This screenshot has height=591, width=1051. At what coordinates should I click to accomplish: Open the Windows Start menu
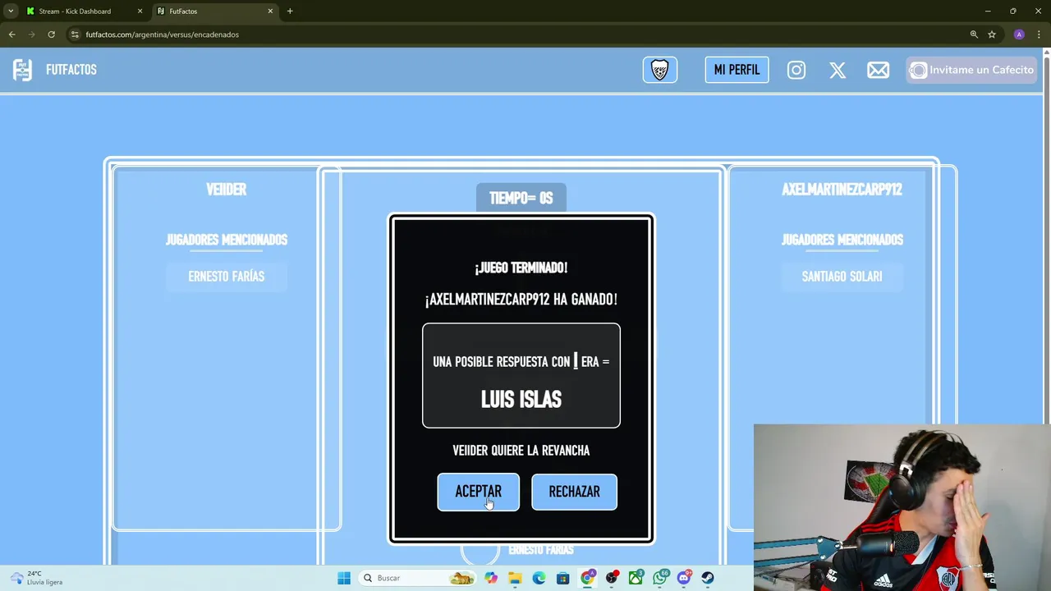pyautogui.click(x=344, y=578)
